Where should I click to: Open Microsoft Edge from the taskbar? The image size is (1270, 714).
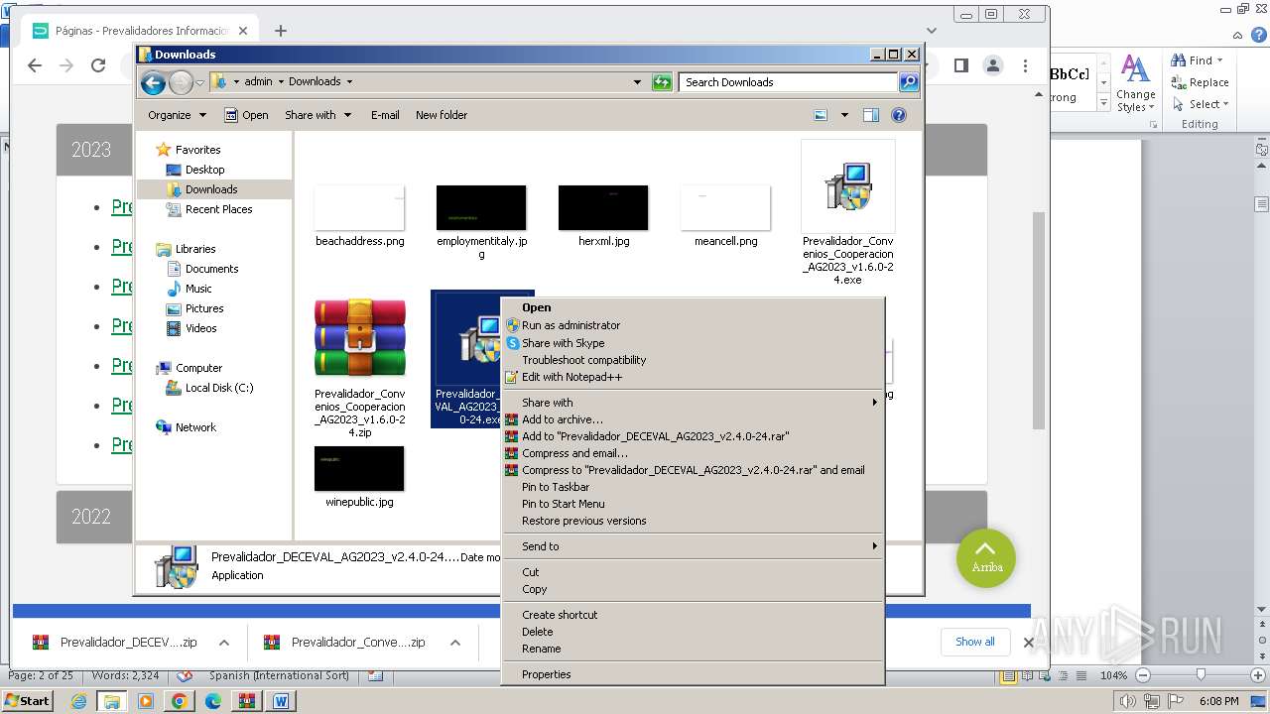click(x=212, y=701)
